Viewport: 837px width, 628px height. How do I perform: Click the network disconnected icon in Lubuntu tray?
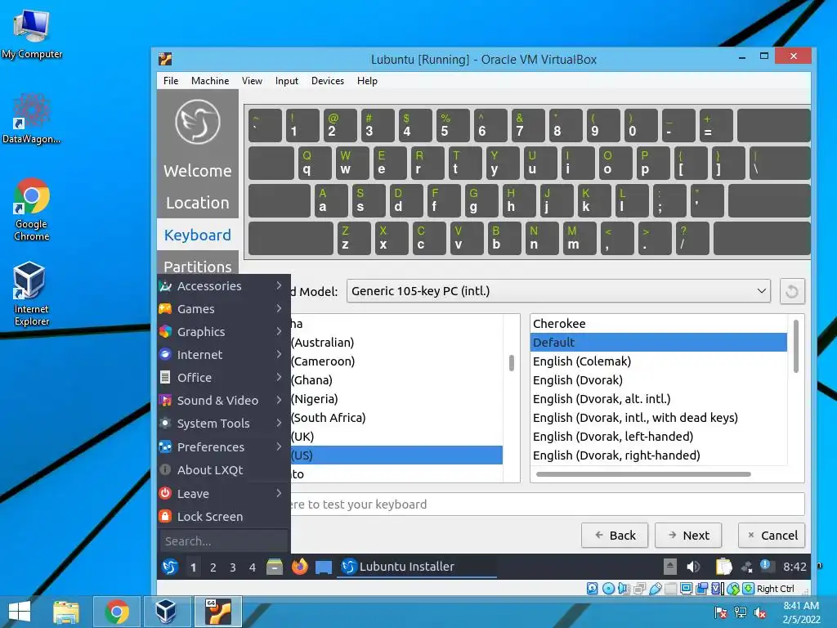pos(747,567)
